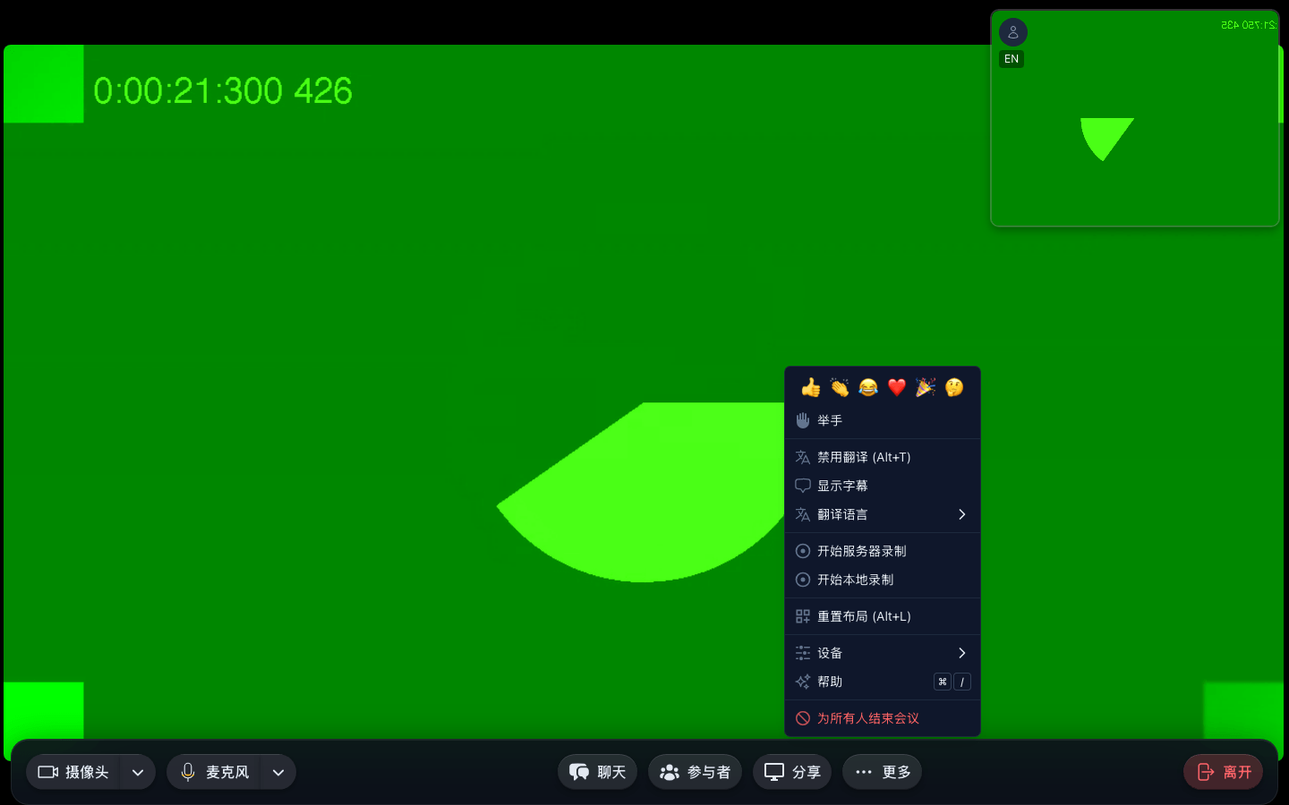Close the 更多 menu via its button

(882, 772)
